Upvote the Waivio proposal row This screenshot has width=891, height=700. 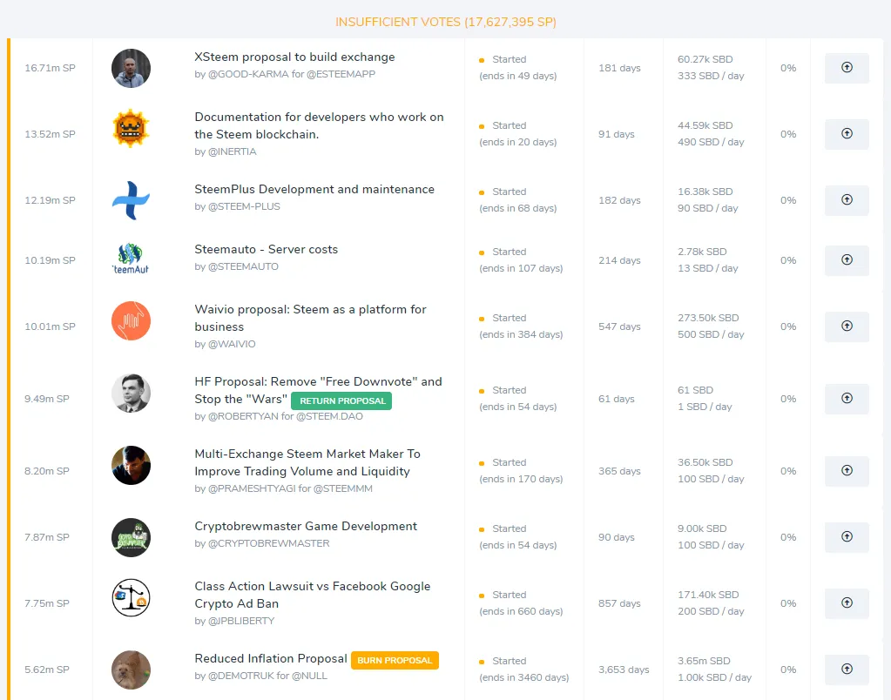click(847, 326)
